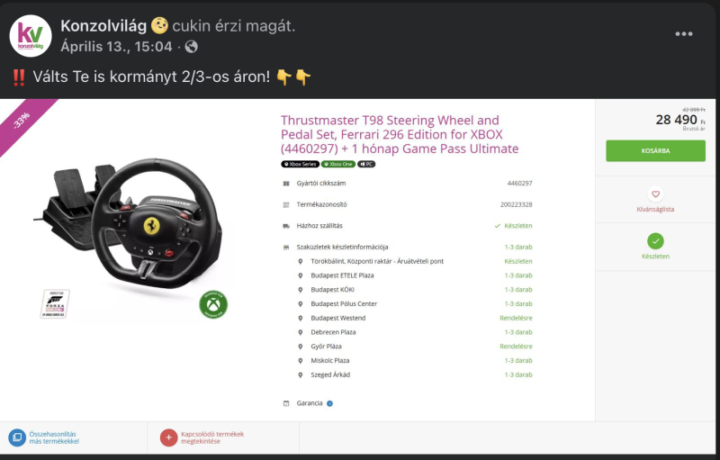Open the Garancia info icon
The width and height of the screenshot is (720, 460).
click(x=329, y=403)
